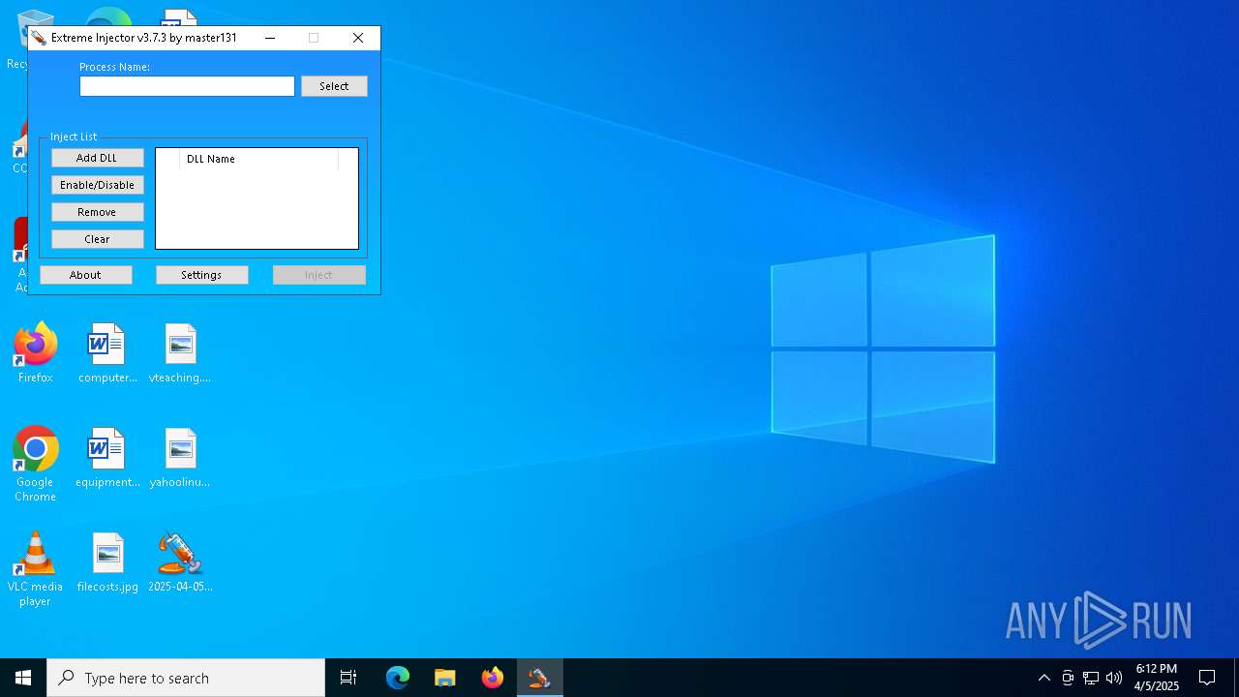This screenshot has width=1239, height=697.
Task: Show hidden system tray icons
Action: point(1043,678)
